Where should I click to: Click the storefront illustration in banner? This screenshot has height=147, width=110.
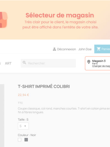[4, 20]
